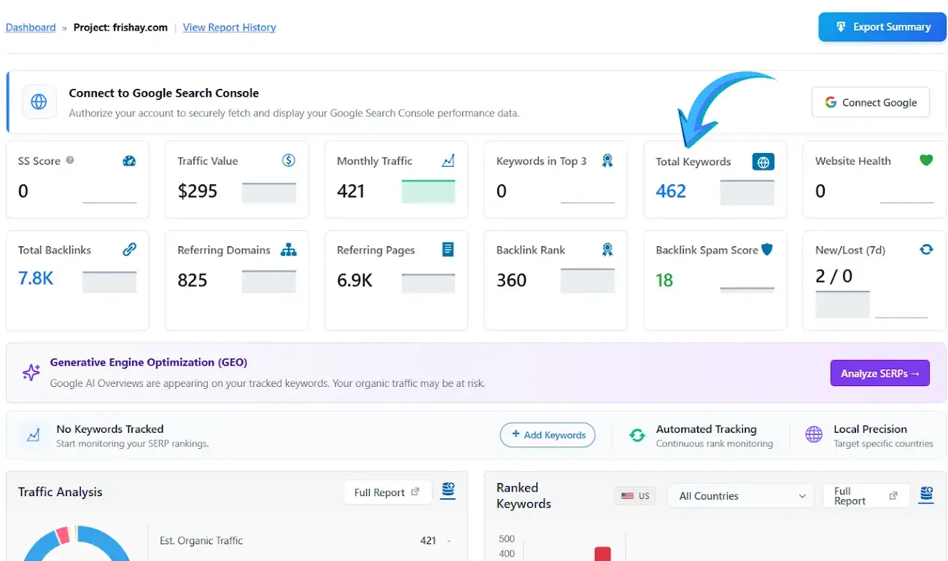Click the Backlink Spam Score shield icon

767,250
